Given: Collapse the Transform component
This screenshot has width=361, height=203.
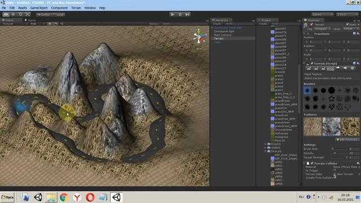Looking at the screenshot, I should 305,34.
